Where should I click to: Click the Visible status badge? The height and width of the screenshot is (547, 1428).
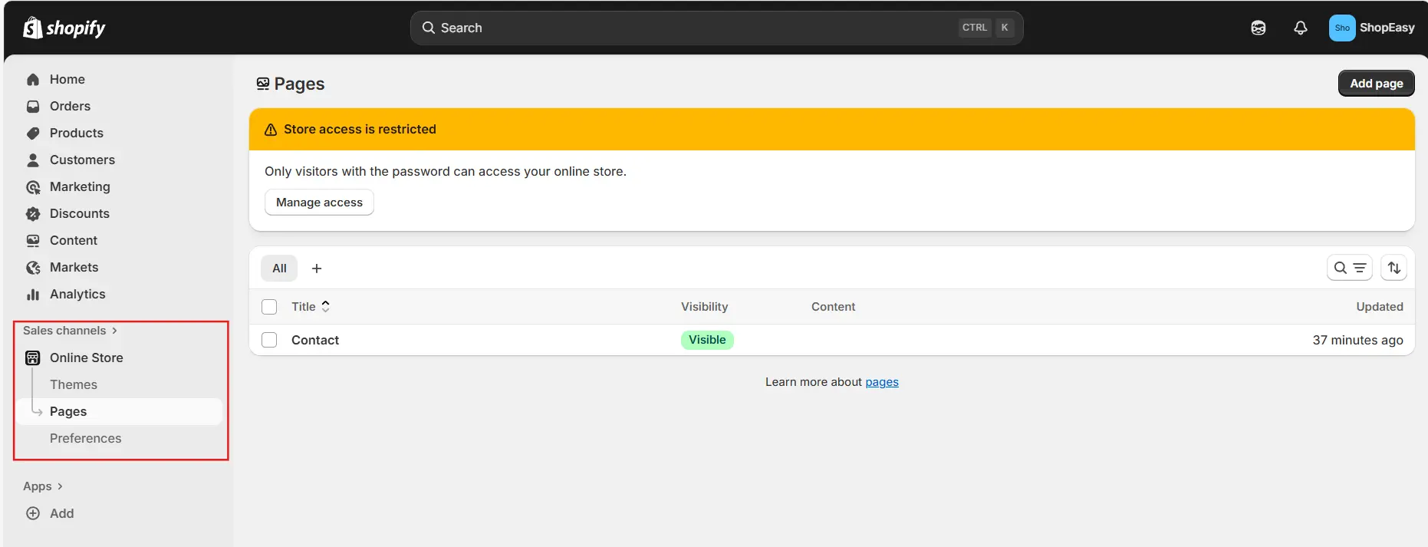coord(707,340)
